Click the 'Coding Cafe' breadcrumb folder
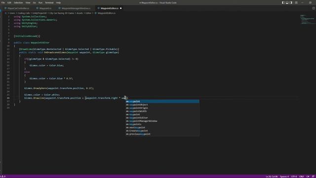 pos(24,13)
